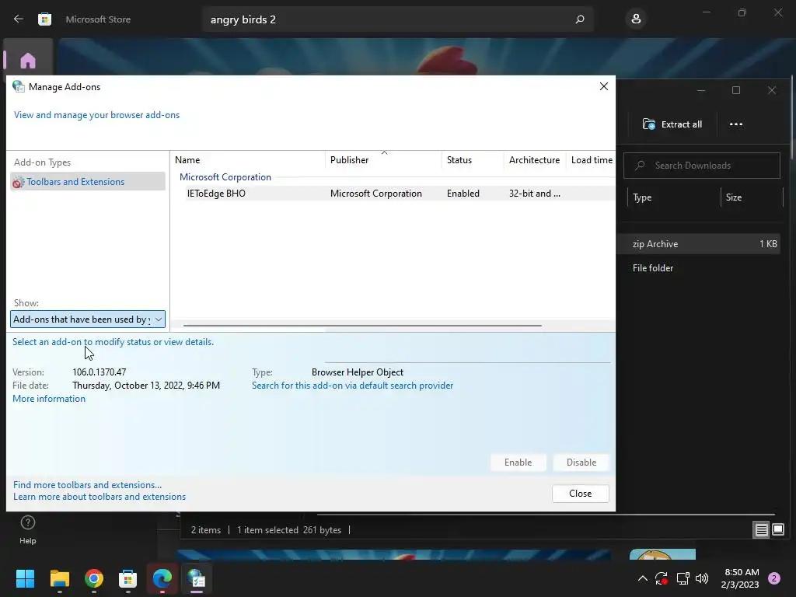This screenshot has width=796, height=597.
Task: Sort add-ons by Name column
Action: (x=248, y=160)
